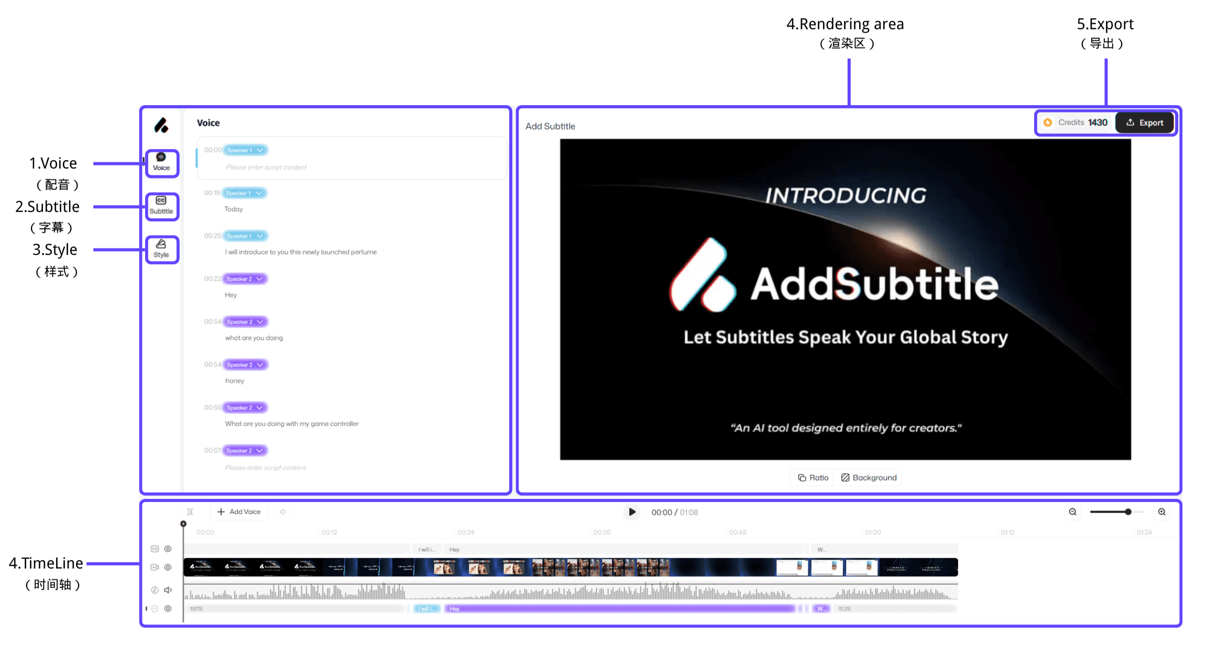Hide the subtitle track with its eye icon

pyautogui.click(x=168, y=549)
